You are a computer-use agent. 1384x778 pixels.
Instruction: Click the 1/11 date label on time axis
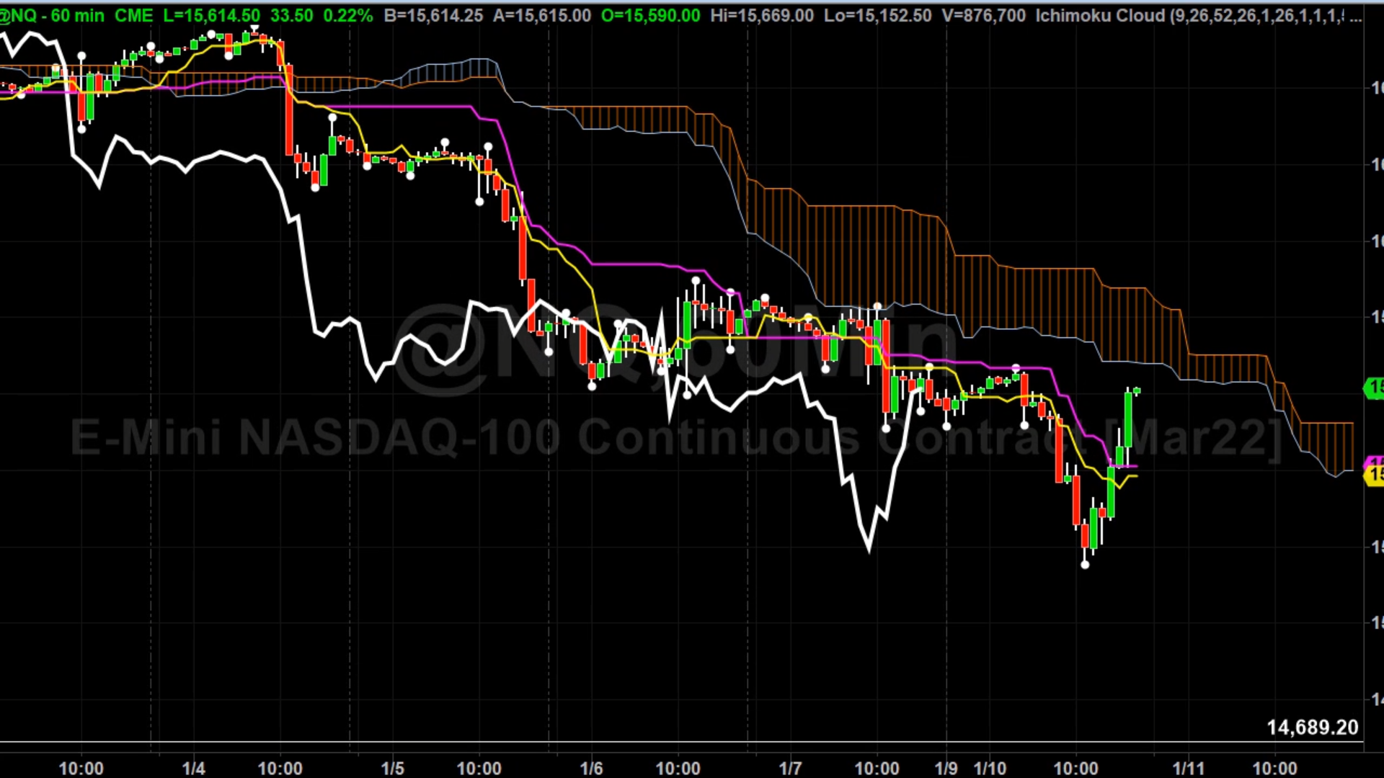tap(1189, 768)
